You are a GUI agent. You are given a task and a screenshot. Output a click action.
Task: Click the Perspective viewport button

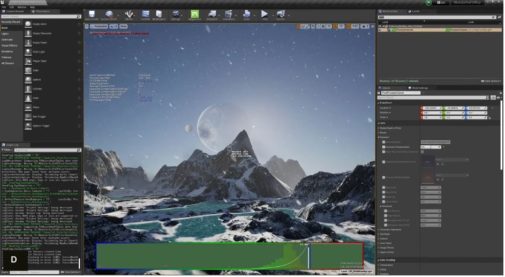click(100, 26)
